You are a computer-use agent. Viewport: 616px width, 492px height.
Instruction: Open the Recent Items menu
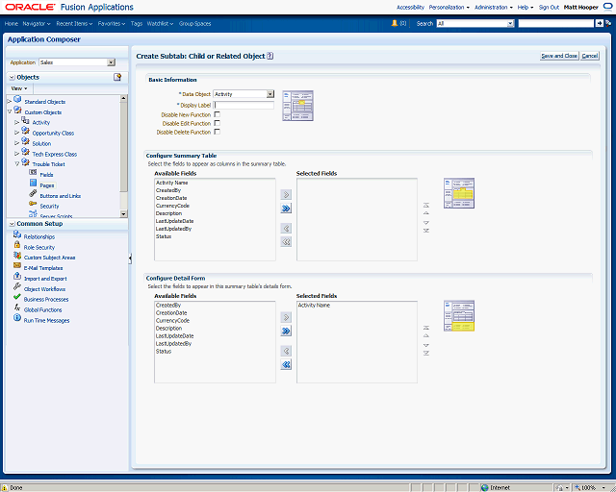(x=74, y=23)
